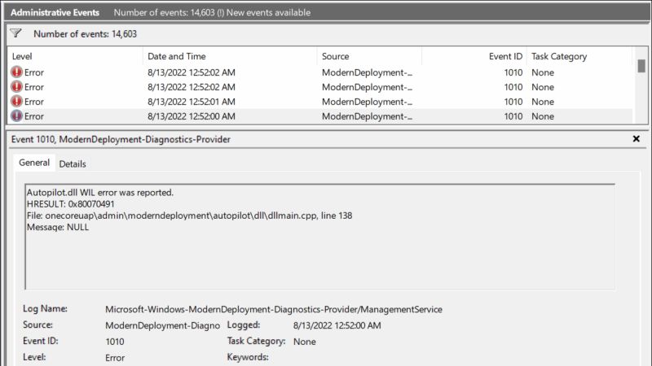652x366 pixels.
Task: Click the Log Name value field
Action: (274, 309)
